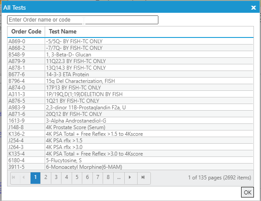261x201 pixels.
Task: Open page 3 of results
Action: coord(56,178)
